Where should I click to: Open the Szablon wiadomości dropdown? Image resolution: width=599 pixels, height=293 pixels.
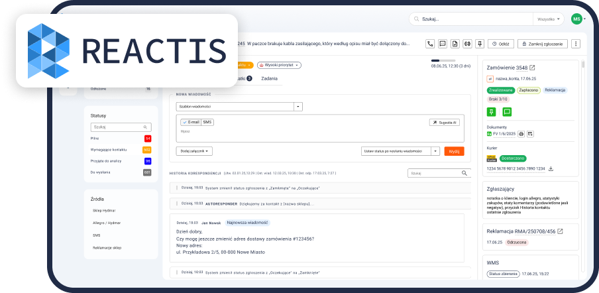(239, 107)
